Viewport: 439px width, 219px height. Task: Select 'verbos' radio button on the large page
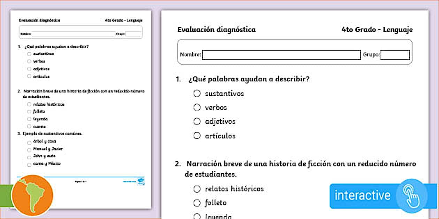(197, 107)
